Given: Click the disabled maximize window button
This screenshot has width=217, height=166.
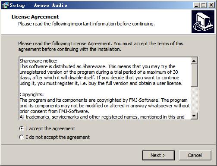Looking at the screenshot, I should pos(204,5).
